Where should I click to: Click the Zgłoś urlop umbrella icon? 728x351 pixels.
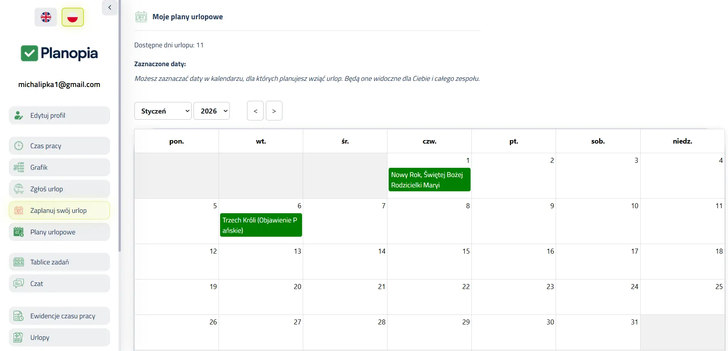pos(18,189)
